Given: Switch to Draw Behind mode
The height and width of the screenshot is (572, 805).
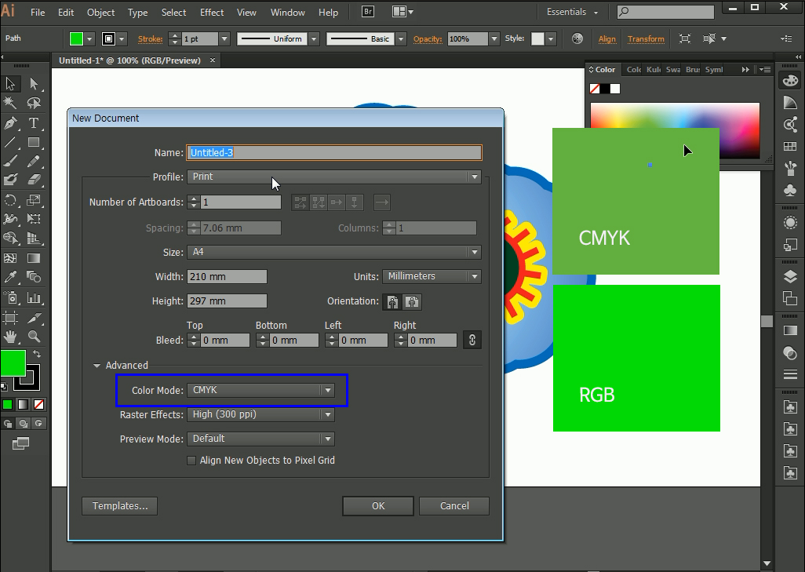Looking at the screenshot, I should pyautogui.click(x=23, y=424).
